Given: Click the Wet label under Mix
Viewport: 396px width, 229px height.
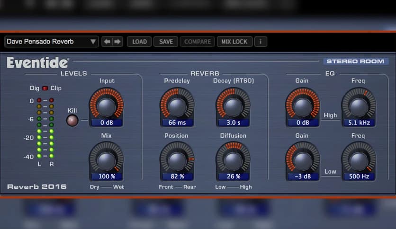Looking at the screenshot, I should tap(118, 187).
